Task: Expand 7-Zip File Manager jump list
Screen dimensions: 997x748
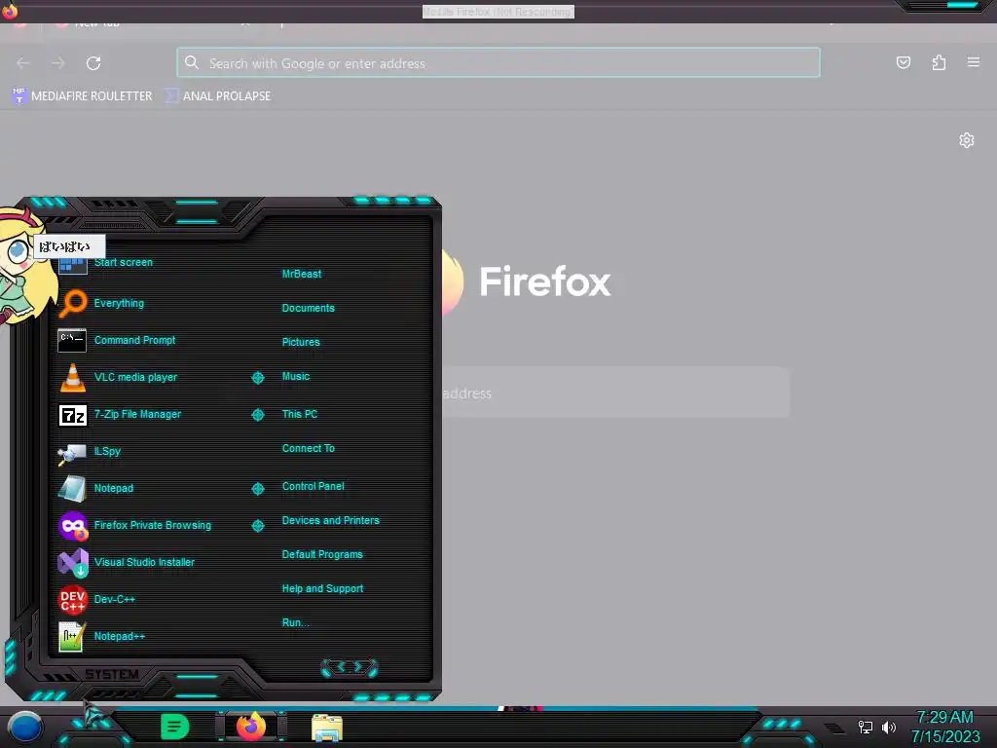Action: click(x=257, y=415)
